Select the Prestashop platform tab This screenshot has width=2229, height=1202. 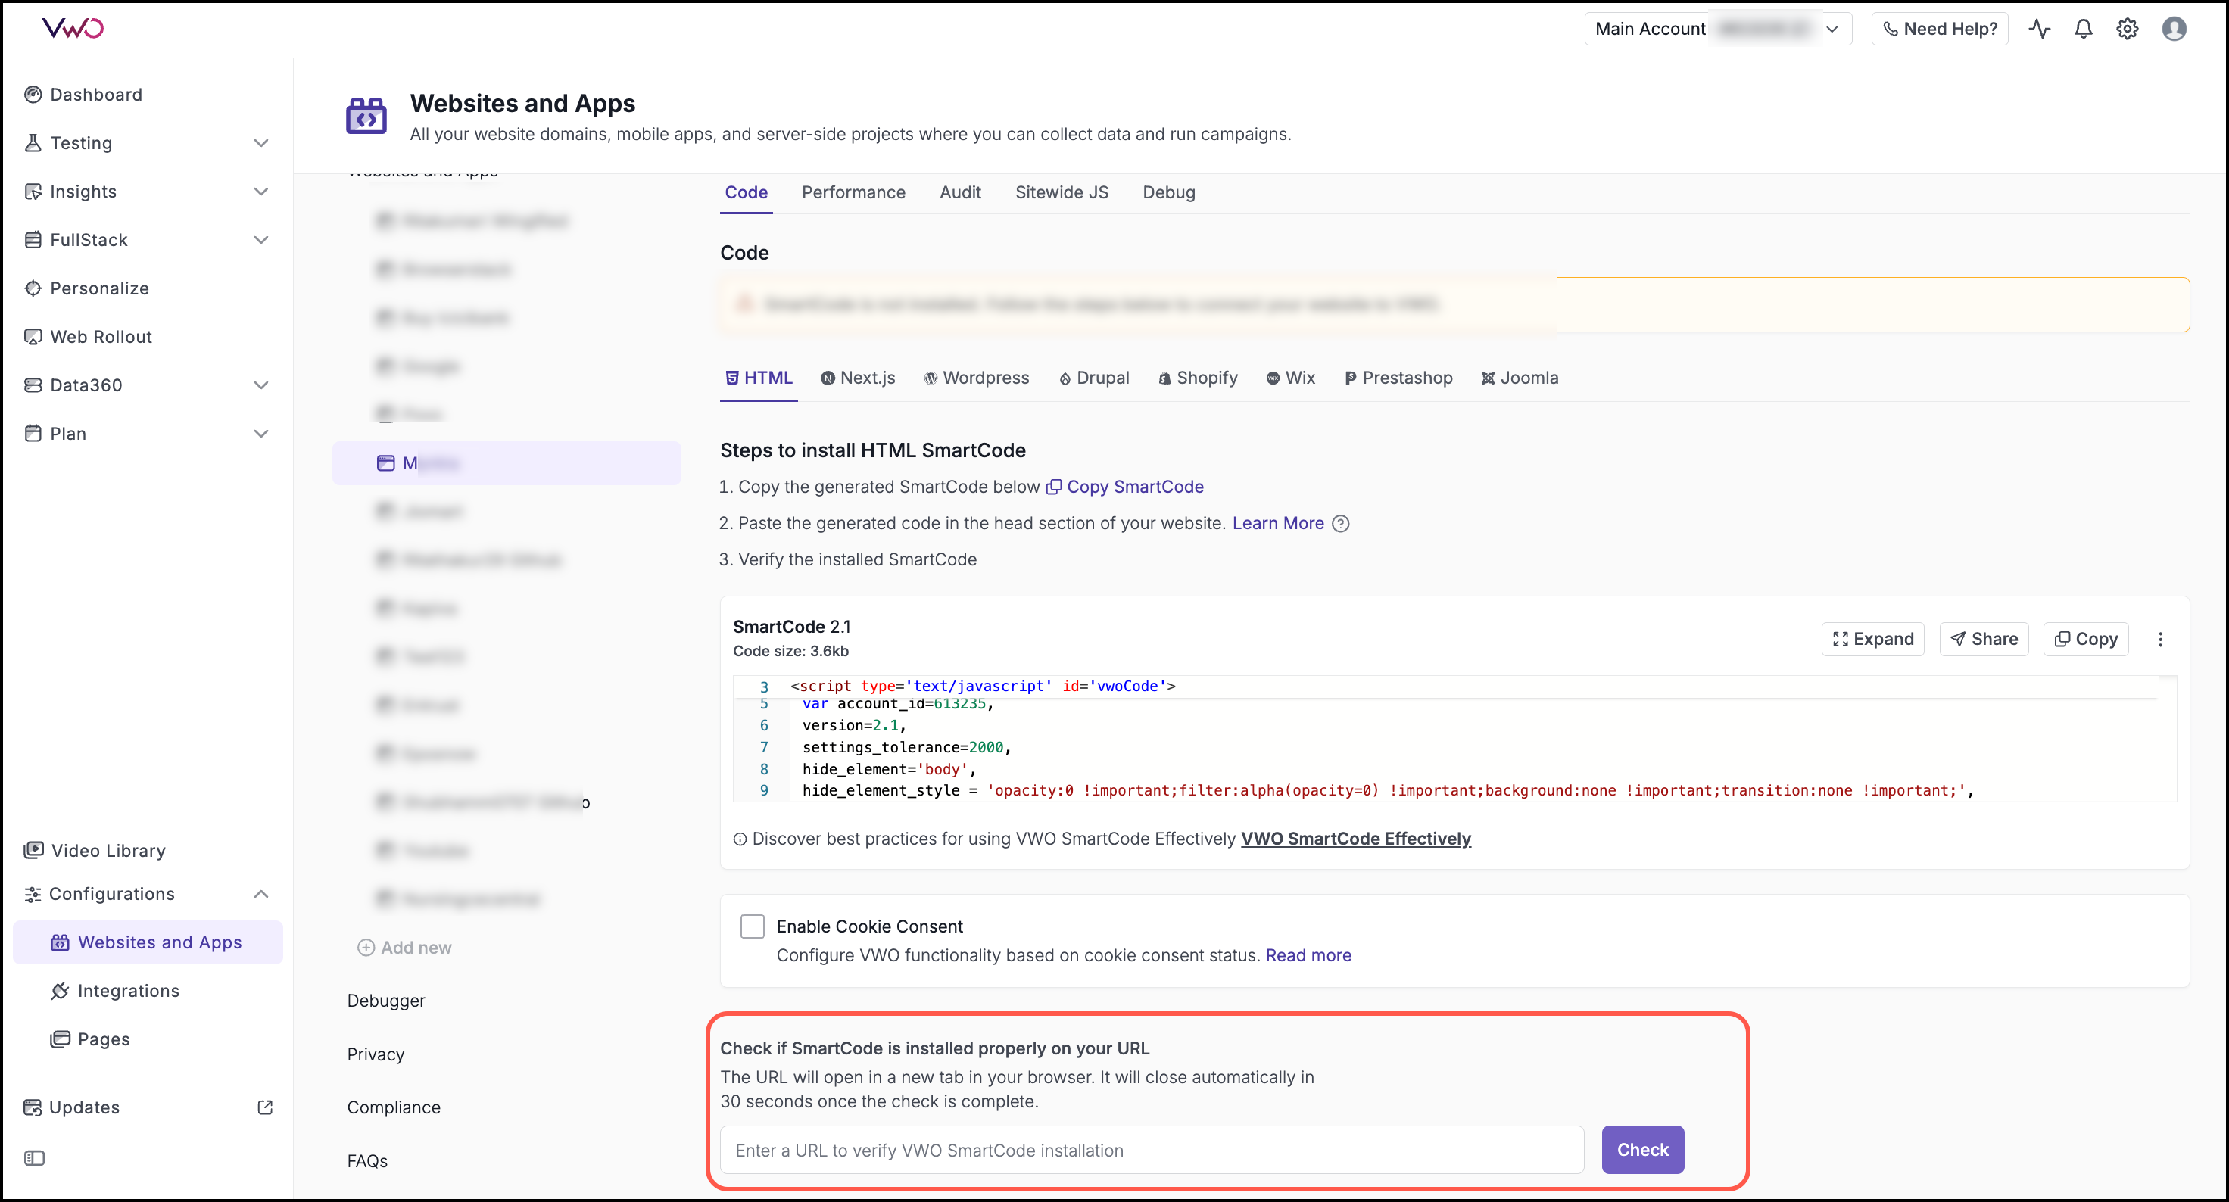pyautogui.click(x=1398, y=378)
